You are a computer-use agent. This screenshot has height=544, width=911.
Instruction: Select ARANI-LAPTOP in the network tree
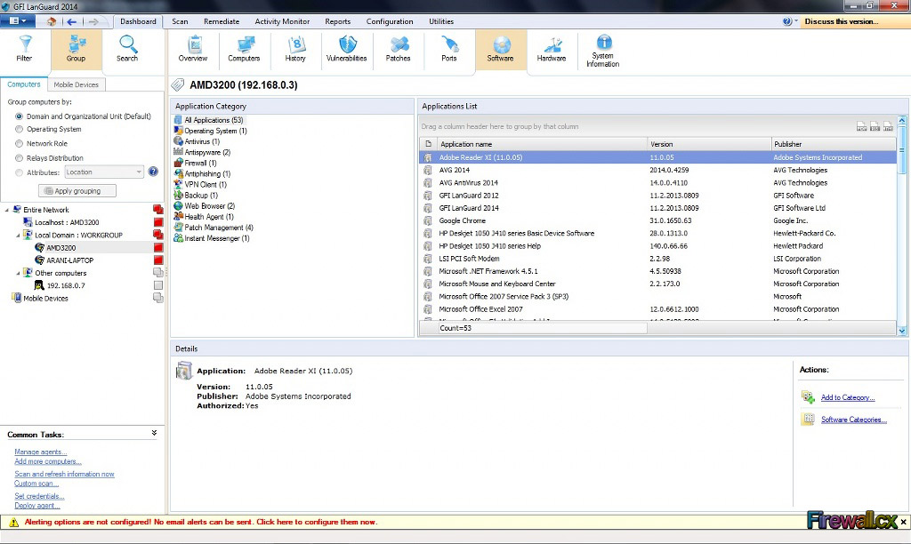pos(70,260)
